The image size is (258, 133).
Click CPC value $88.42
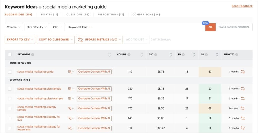coord(160,128)
